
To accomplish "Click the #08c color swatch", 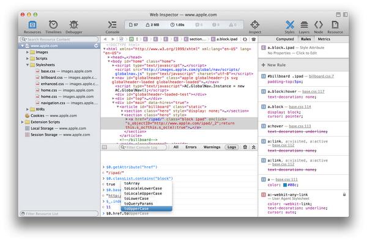I will coord(285,185).
